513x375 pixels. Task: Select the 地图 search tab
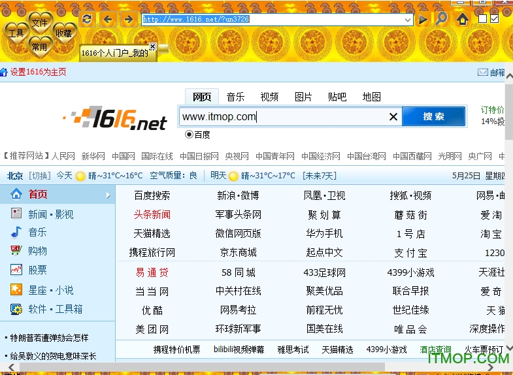coord(372,97)
